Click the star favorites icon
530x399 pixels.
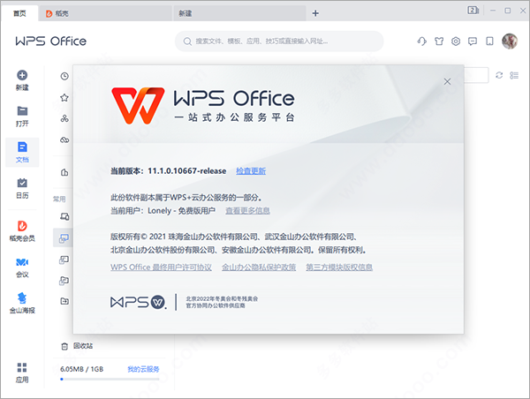64,98
